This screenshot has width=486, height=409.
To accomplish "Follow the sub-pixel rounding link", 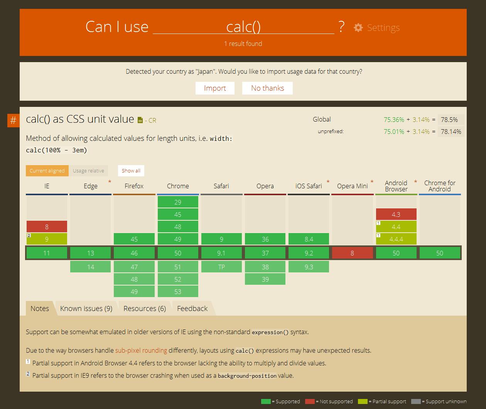I will [x=141, y=351].
